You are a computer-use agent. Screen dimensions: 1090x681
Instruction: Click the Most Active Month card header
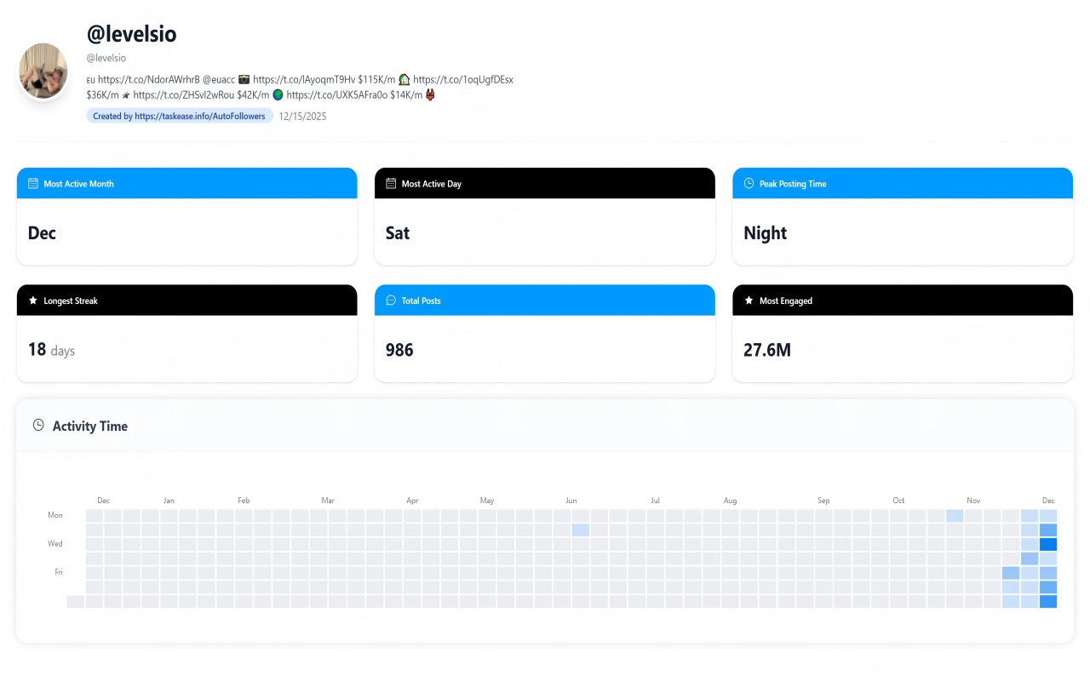(x=186, y=183)
